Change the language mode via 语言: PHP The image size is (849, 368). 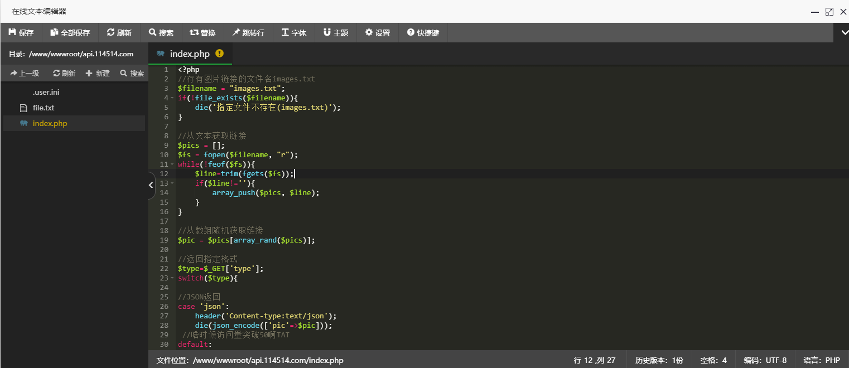(x=822, y=360)
